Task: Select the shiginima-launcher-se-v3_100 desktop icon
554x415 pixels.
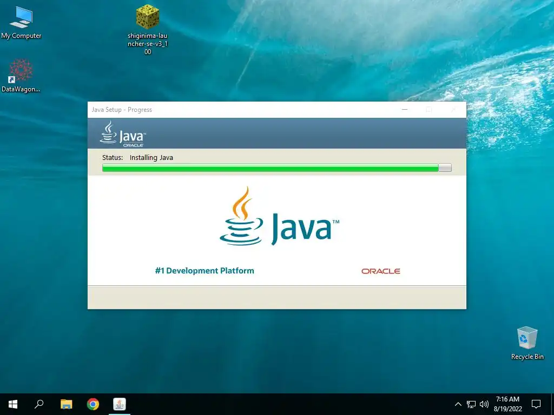Action: pos(147,30)
